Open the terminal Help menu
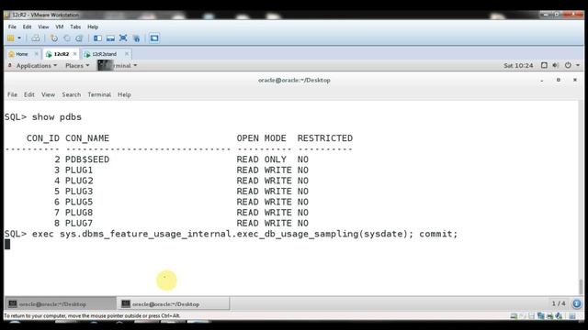The height and width of the screenshot is (330, 588). (x=124, y=94)
